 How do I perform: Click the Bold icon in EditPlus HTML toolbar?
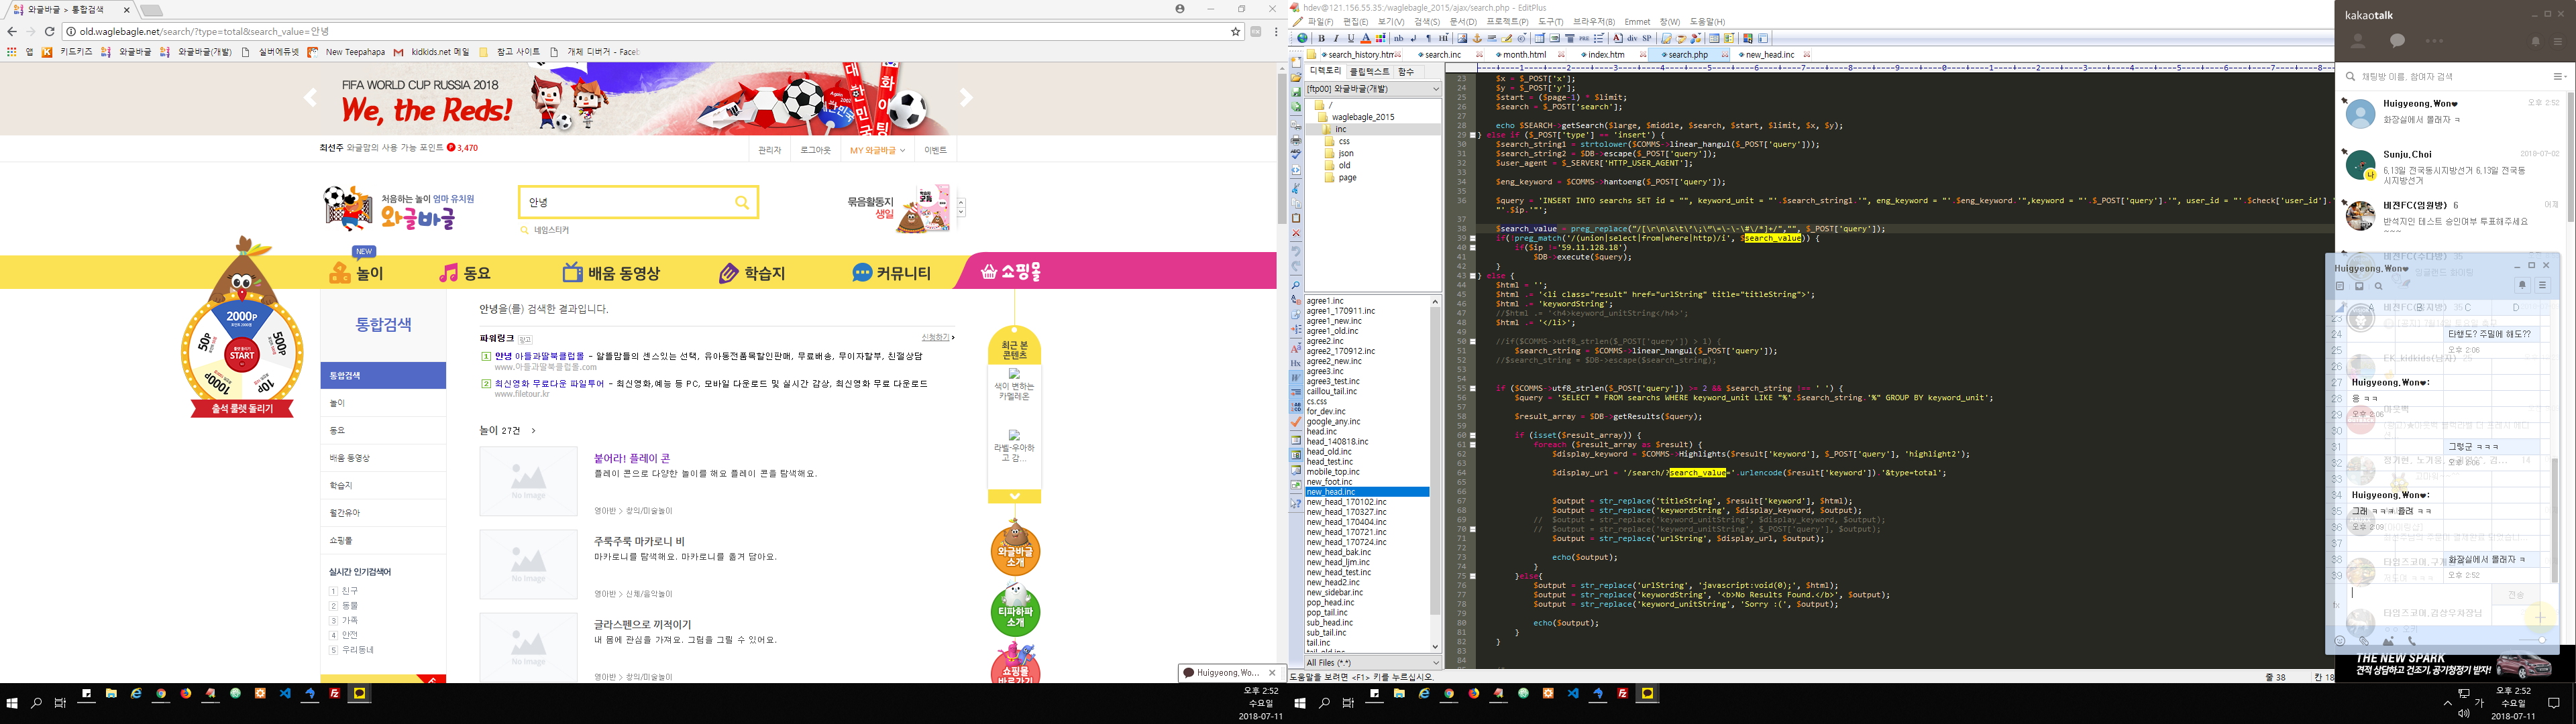(x=1321, y=38)
